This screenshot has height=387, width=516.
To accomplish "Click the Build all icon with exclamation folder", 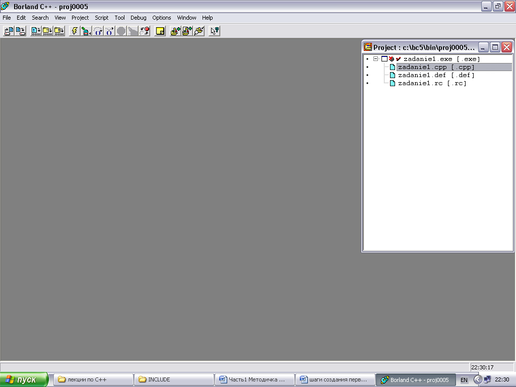I will click(x=59, y=31).
